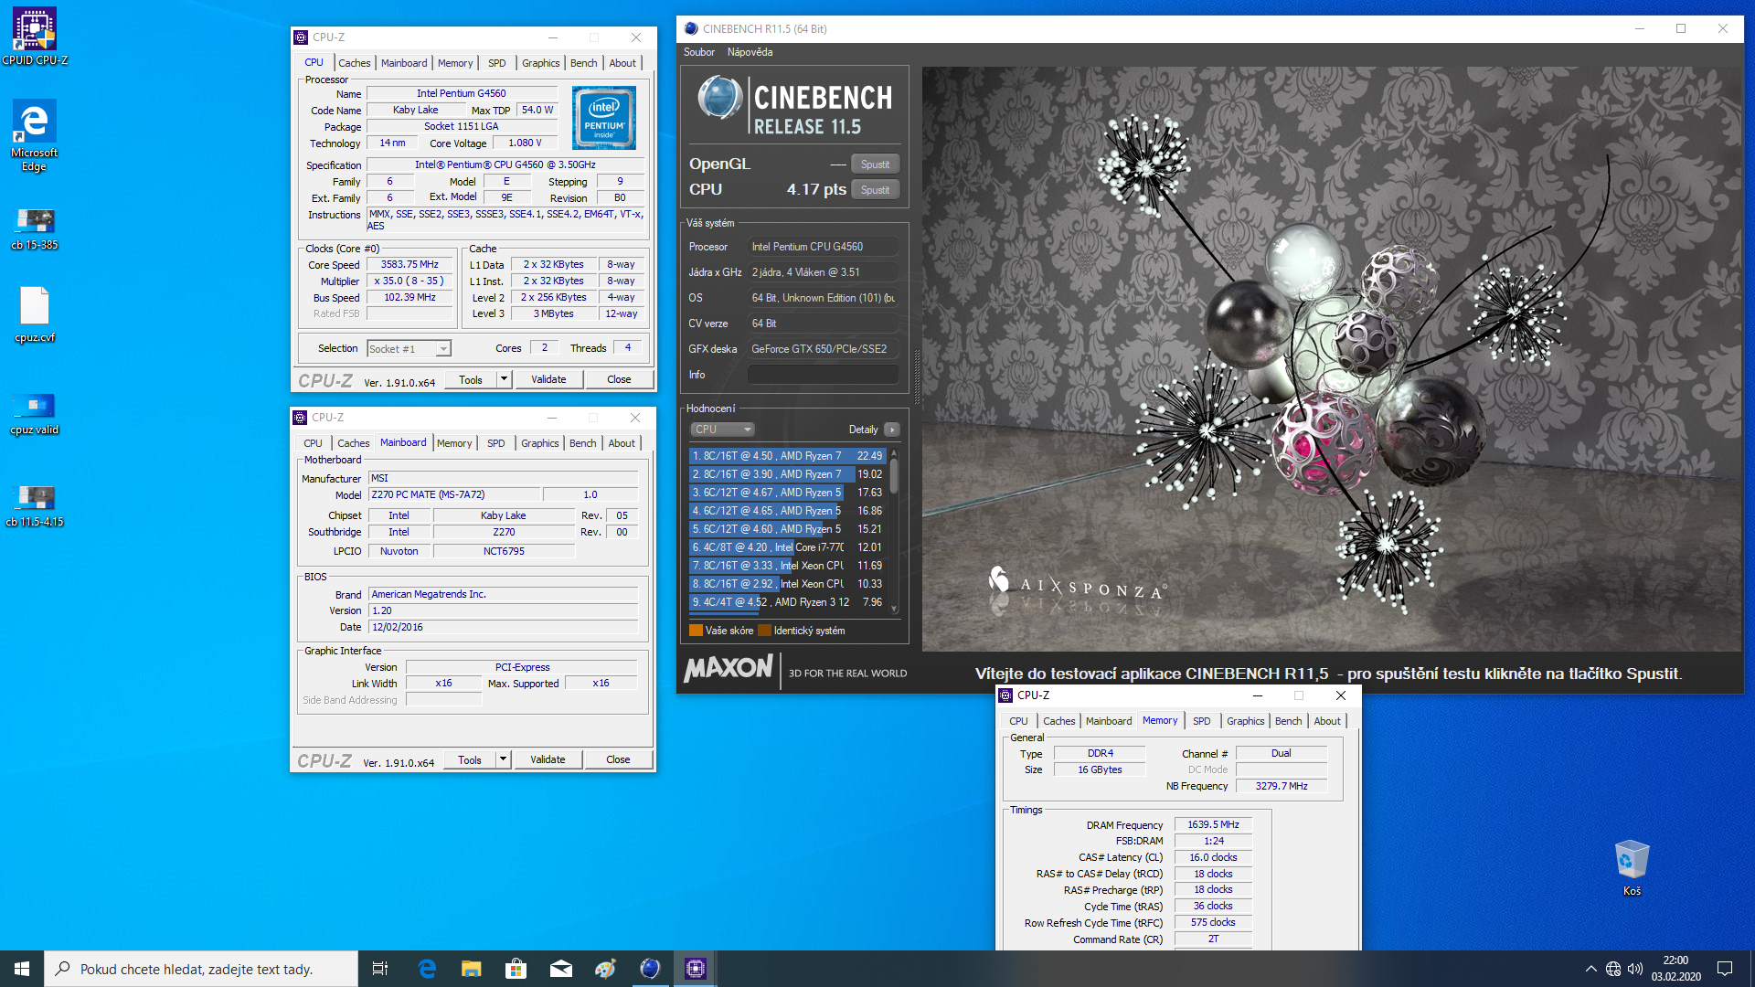Screen dimensions: 1755x987
Task: Click the Intel Pentium logo in CPU-Z
Action: pyautogui.click(x=603, y=118)
